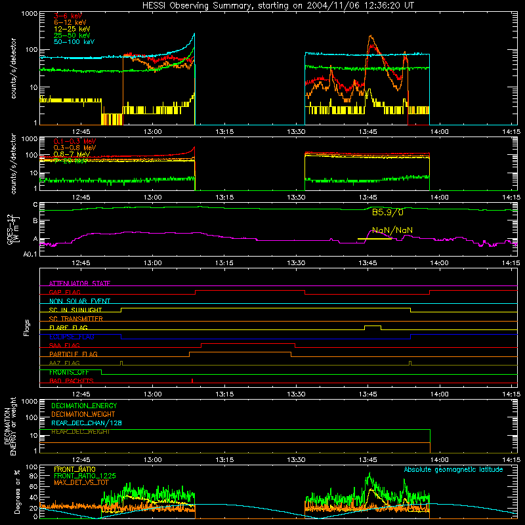525x525 pixels.
Task: Click the C level label on GOES axis
Action: point(35,205)
